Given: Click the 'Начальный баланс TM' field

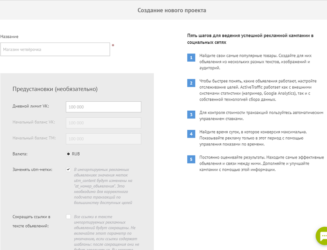Looking at the screenshot, I should [103, 138].
